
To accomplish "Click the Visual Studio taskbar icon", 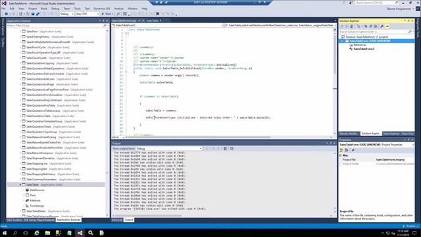I will (x=80, y=233).
